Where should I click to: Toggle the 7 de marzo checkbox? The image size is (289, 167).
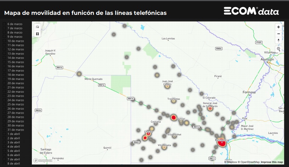coord(4,28)
